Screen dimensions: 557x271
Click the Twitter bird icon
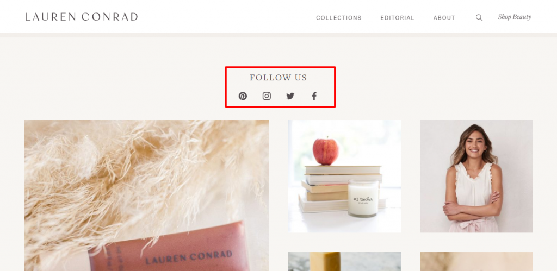pos(290,96)
